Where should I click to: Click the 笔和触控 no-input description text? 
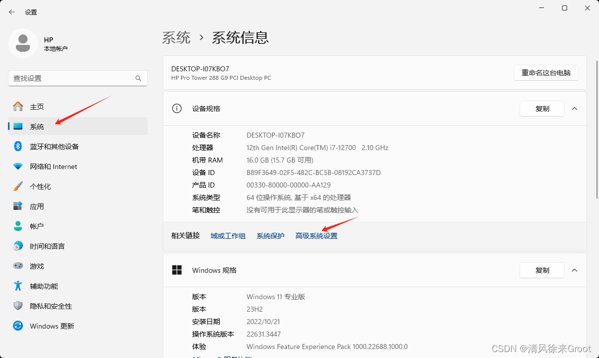pos(302,210)
